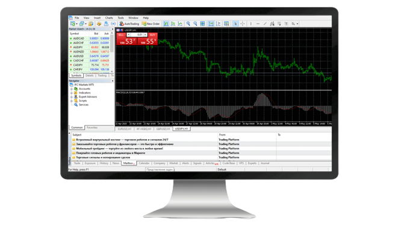Screen dimensions: 401x226
Task: Click the zoom in magnifier icon
Action: pos(188,24)
